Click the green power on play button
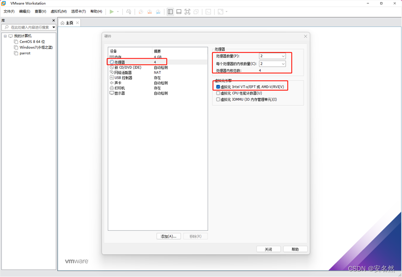This screenshot has width=402, height=277. tap(112, 12)
